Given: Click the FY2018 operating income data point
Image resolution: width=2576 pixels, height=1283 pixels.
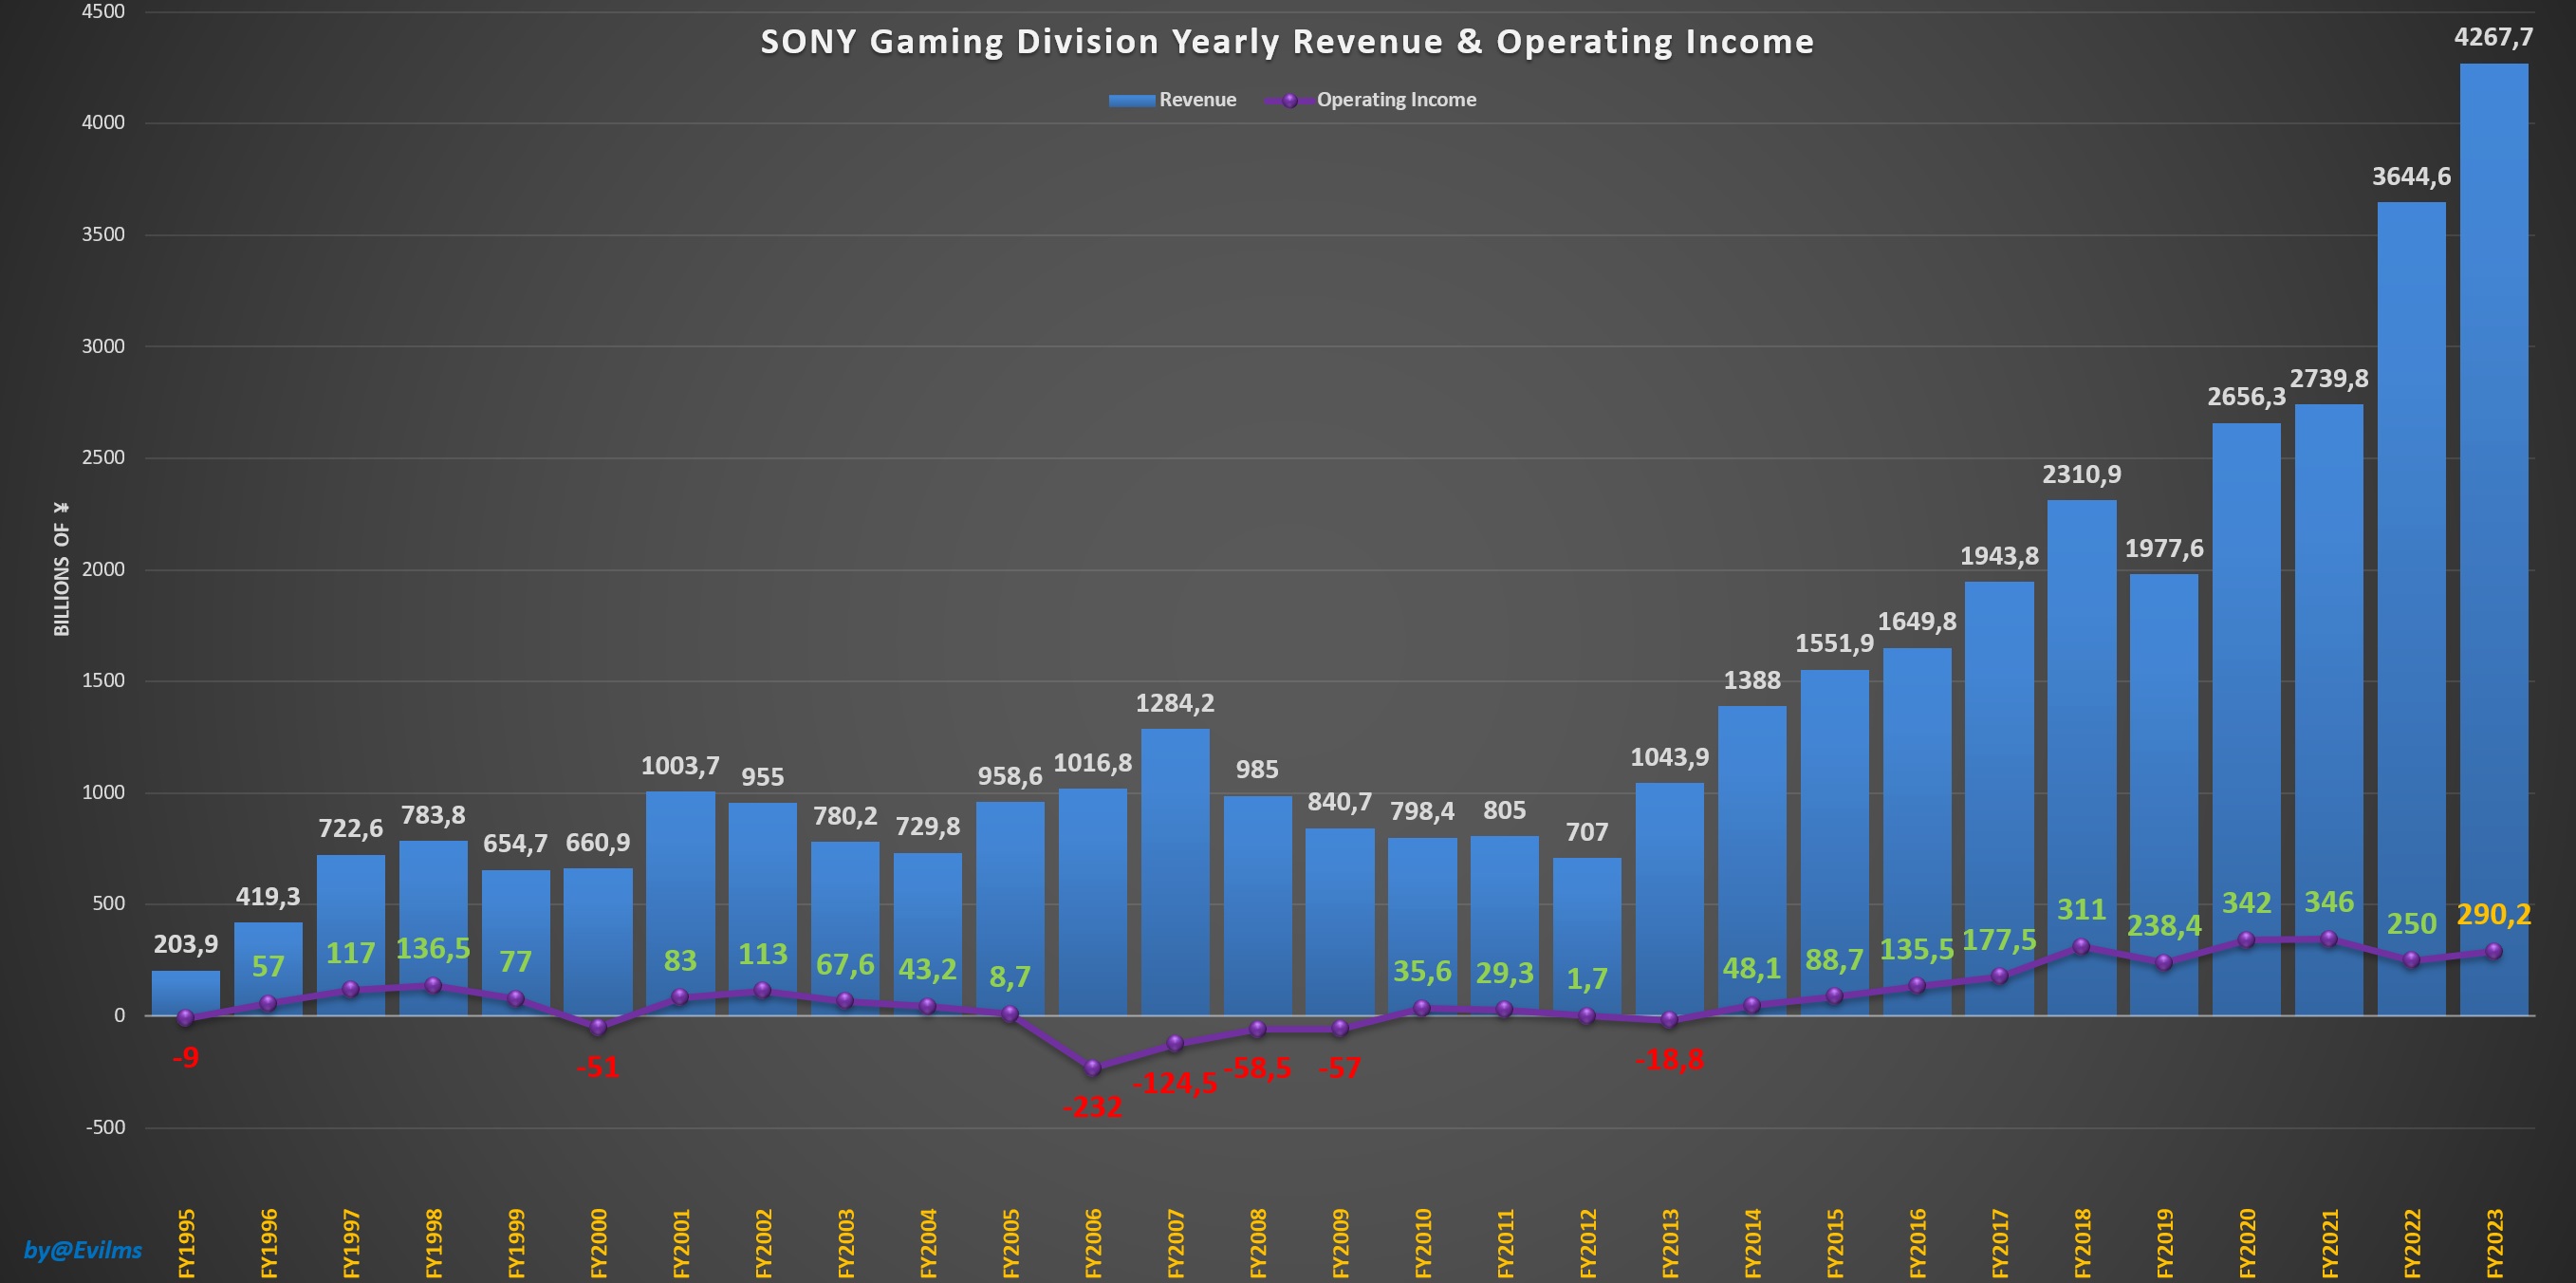Looking at the screenshot, I should [2081, 947].
